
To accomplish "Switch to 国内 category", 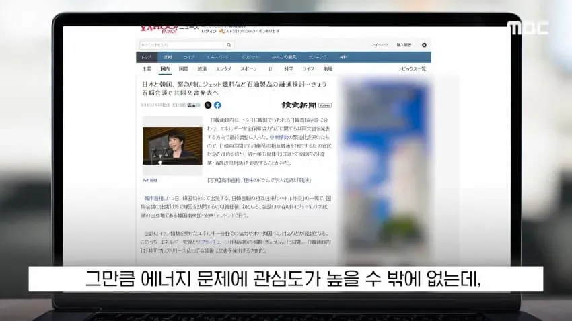I will tap(165, 68).
